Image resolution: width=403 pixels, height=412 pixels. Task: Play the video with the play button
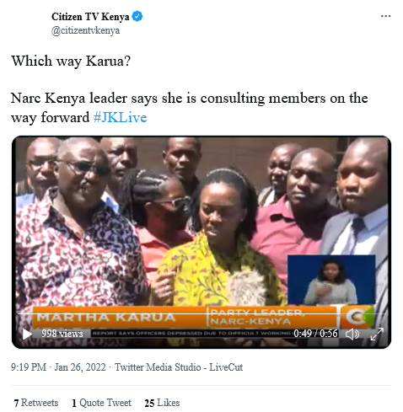27,334
